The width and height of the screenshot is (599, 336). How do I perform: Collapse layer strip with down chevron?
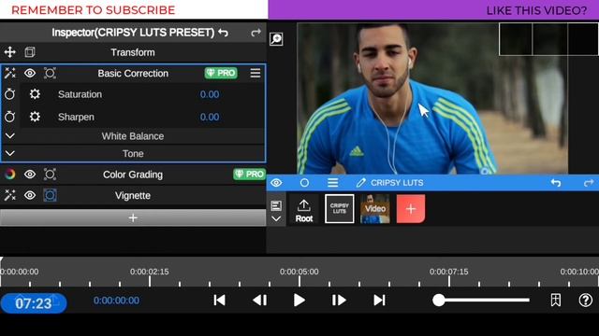pos(276,219)
